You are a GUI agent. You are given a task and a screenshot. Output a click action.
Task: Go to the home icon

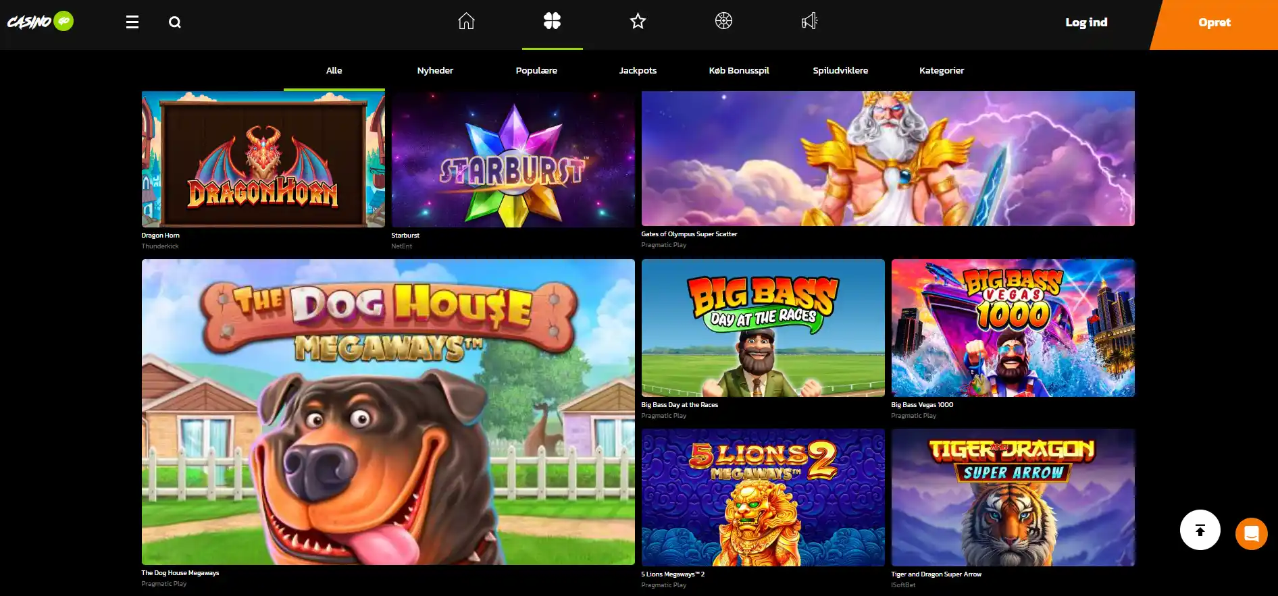(x=466, y=22)
